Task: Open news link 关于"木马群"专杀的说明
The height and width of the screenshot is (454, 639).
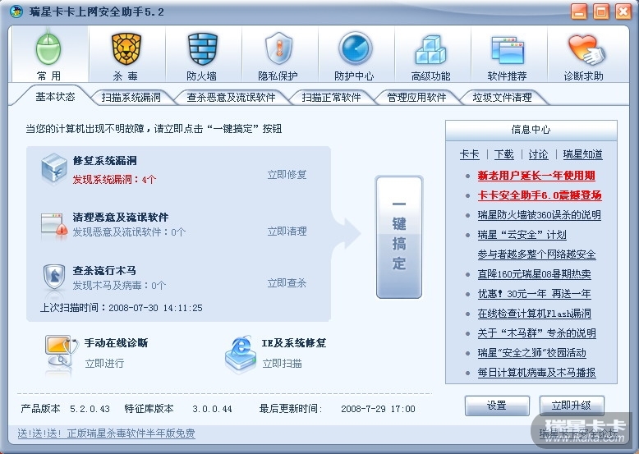Action: click(x=536, y=333)
